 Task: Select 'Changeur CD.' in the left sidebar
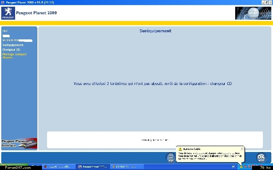click(11, 50)
